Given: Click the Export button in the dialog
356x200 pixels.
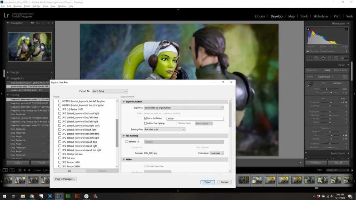Looking at the screenshot, I should [208, 182].
